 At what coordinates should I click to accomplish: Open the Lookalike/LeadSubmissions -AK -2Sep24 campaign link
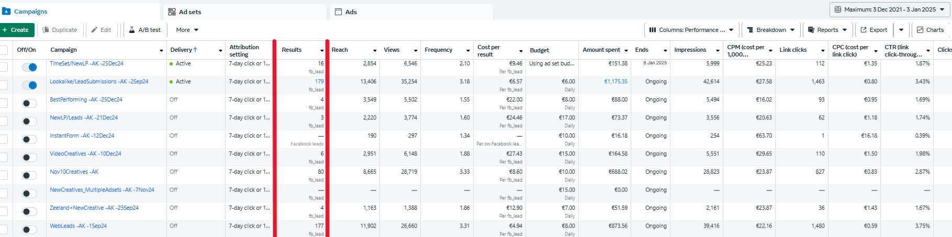(x=99, y=82)
